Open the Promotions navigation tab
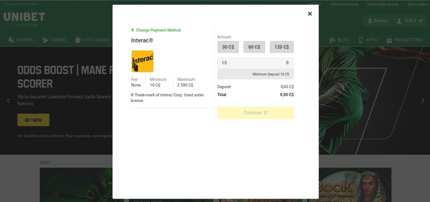 click(405, 40)
